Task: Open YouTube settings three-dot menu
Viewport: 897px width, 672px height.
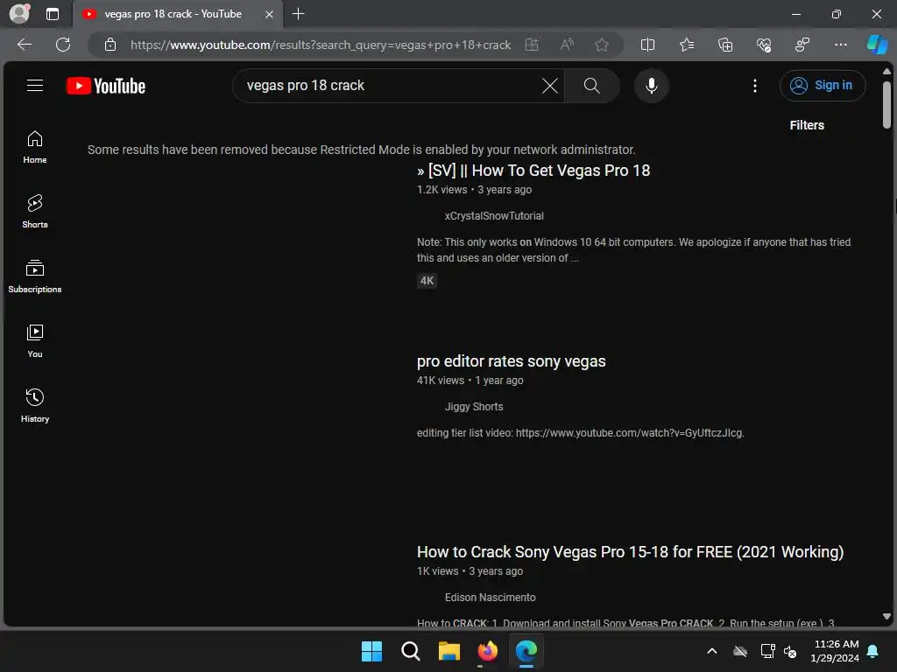Action: click(754, 86)
